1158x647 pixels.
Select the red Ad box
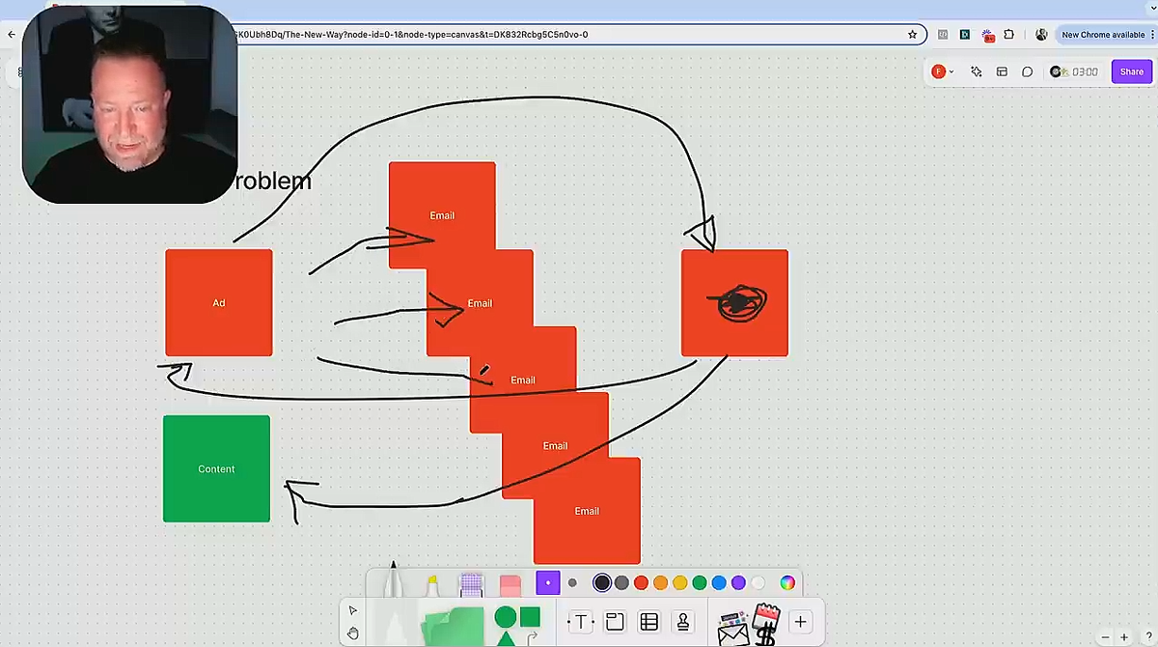point(219,303)
